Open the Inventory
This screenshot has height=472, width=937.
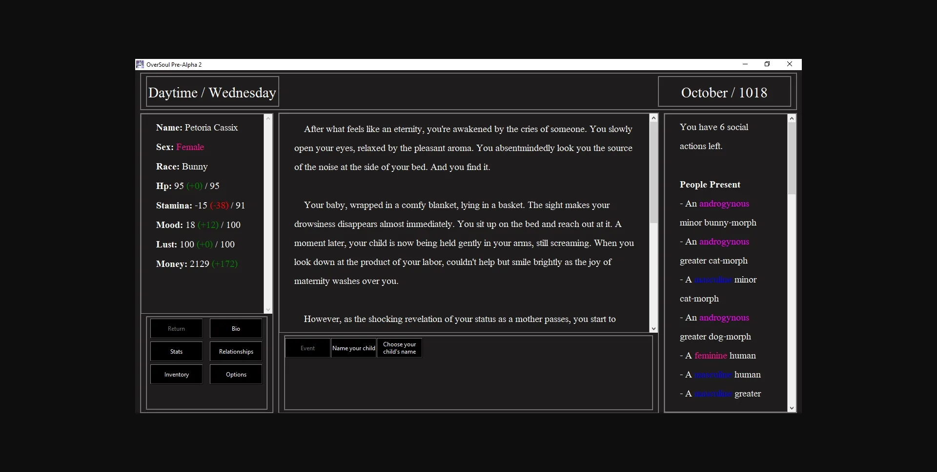176,374
